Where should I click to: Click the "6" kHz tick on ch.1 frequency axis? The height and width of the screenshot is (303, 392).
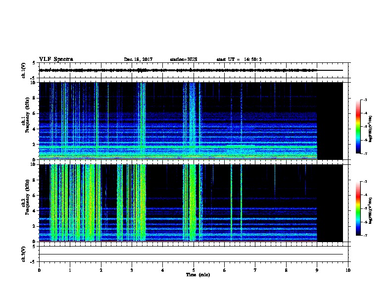tap(35, 113)
